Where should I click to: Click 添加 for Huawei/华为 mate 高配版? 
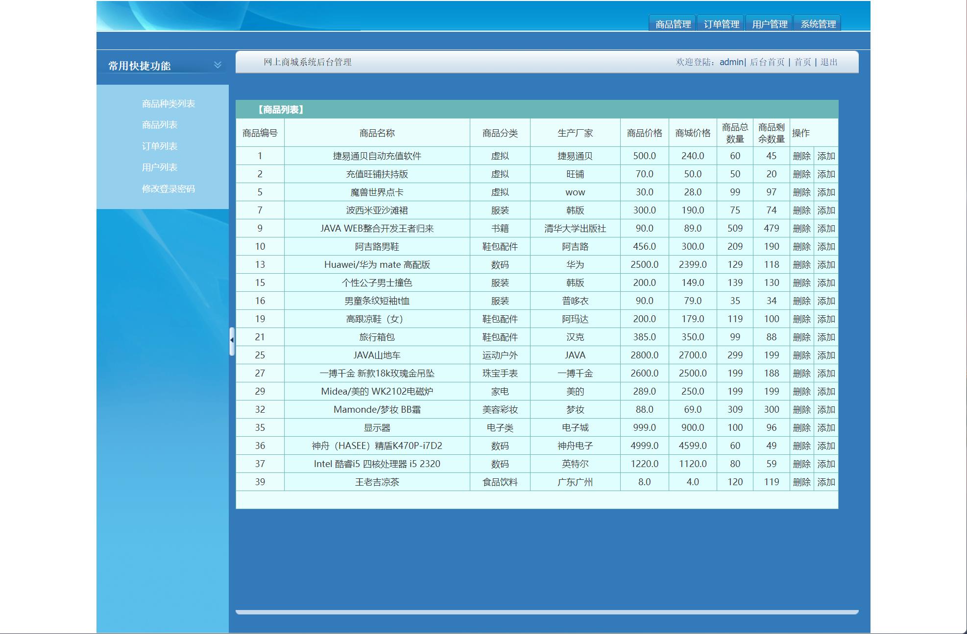coord(826,264)
